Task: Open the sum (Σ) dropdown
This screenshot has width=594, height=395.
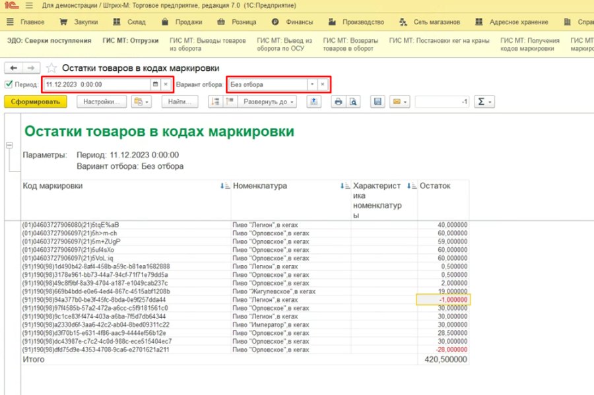Action: (x=484, y=102)
